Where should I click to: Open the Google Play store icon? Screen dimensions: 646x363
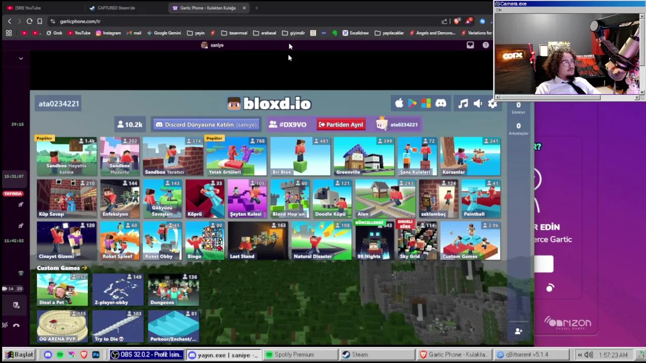[x=412, y=103]
